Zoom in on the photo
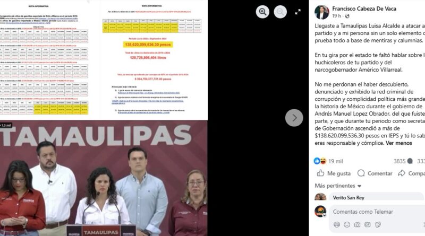 (262, 12)
